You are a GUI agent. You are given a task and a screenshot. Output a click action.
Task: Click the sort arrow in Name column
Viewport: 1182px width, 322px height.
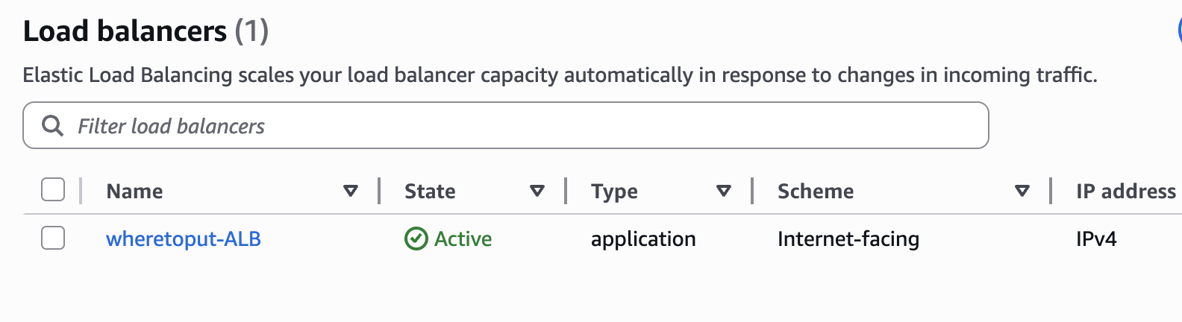(350, 192)
